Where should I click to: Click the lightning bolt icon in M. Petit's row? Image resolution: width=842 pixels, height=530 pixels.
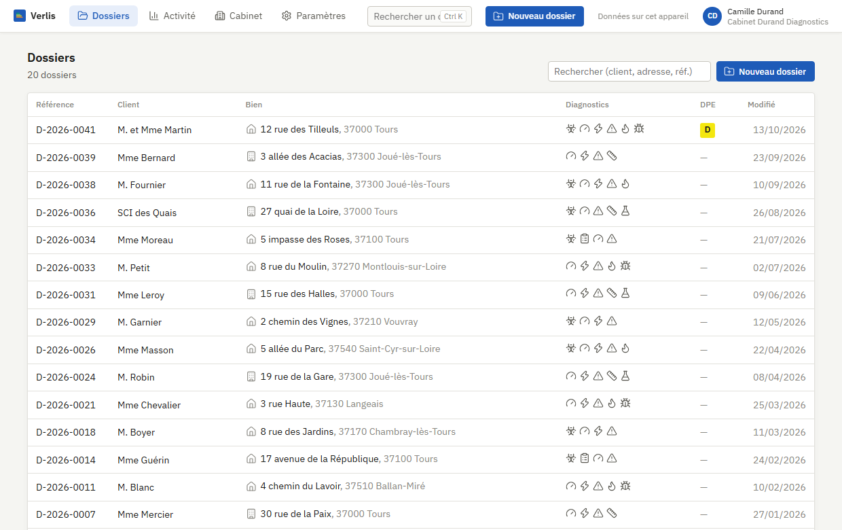tap(585, 266)
